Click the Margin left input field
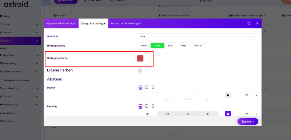 (x=208, y=95)
